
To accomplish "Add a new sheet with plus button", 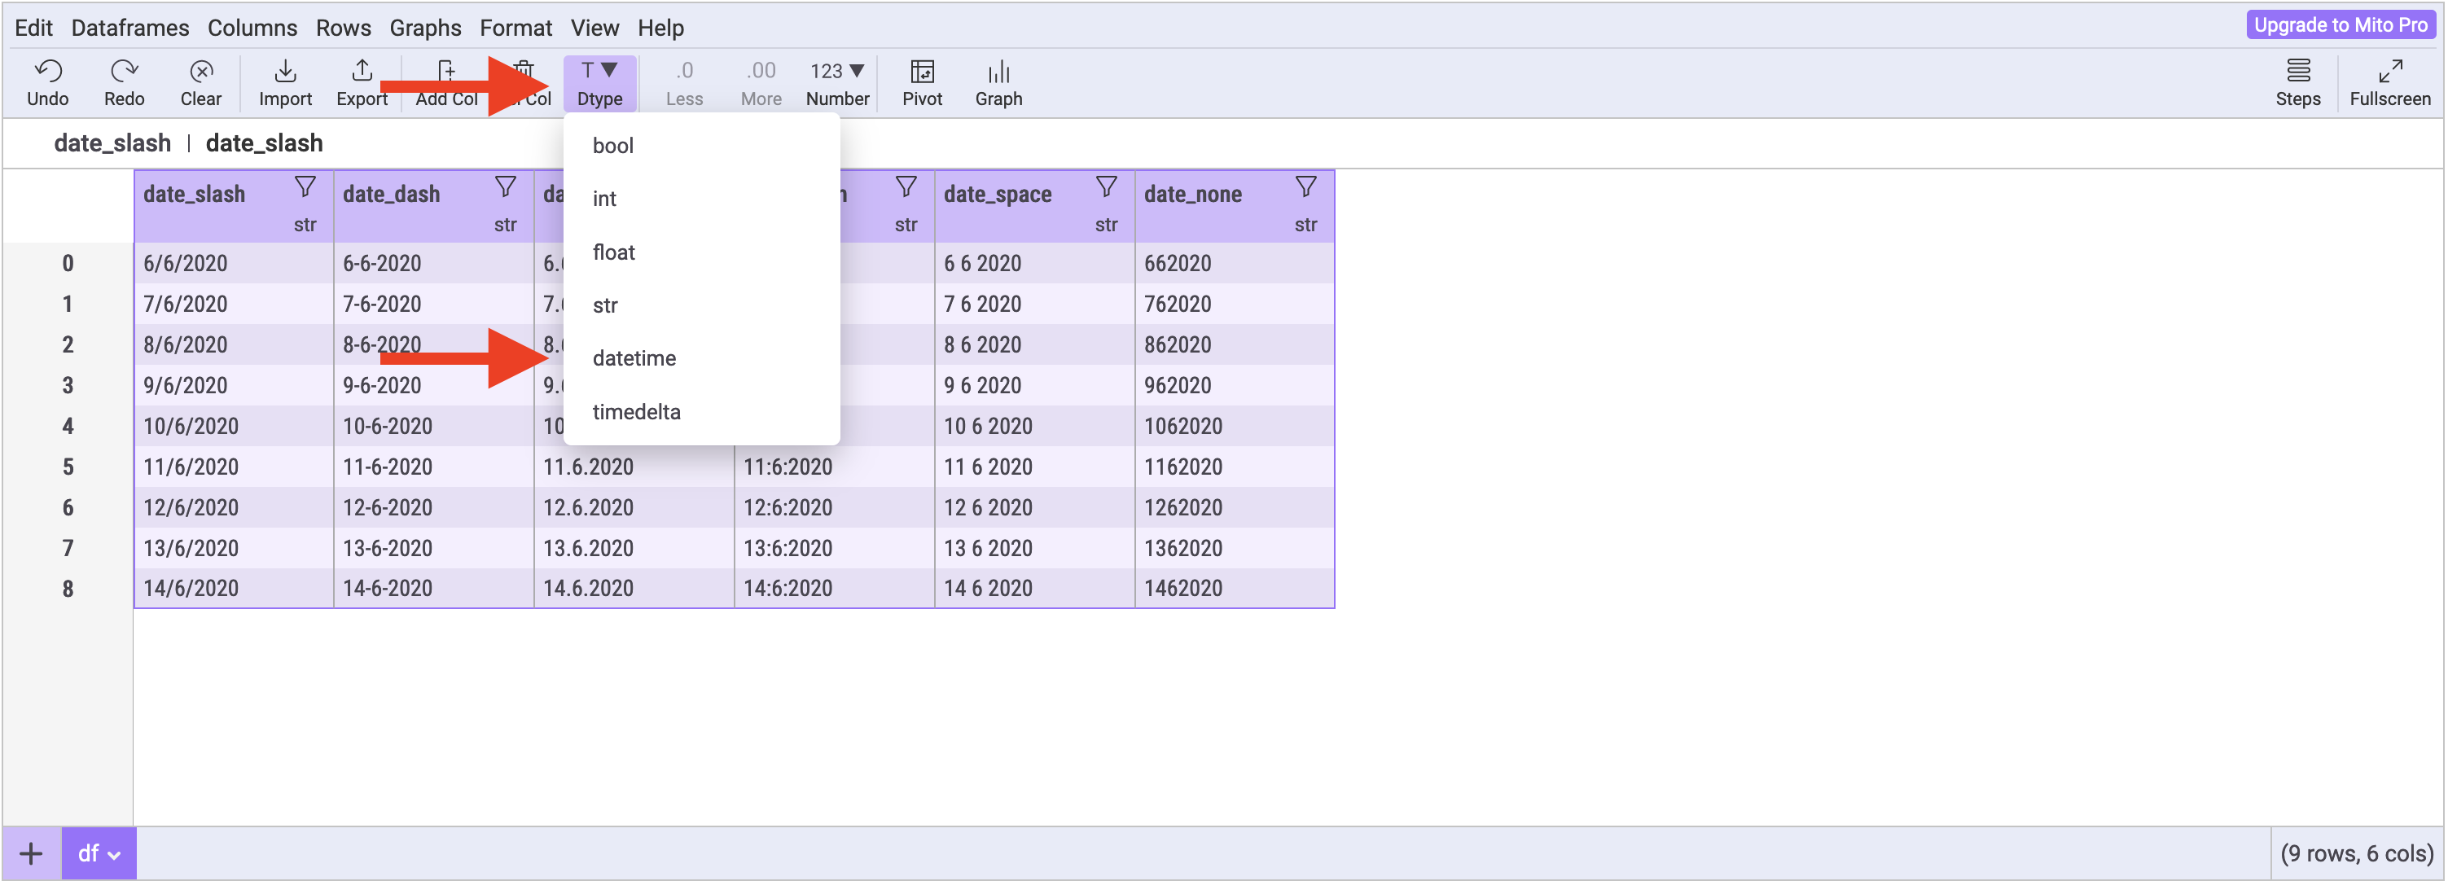I will (30, 853).
